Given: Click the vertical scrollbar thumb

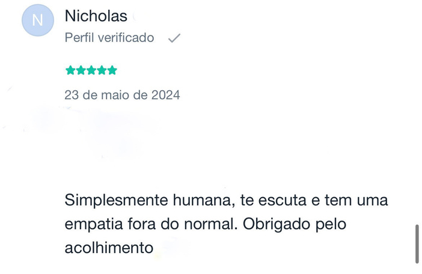Looking at the screenshot, I should click(x=417, y=244).
